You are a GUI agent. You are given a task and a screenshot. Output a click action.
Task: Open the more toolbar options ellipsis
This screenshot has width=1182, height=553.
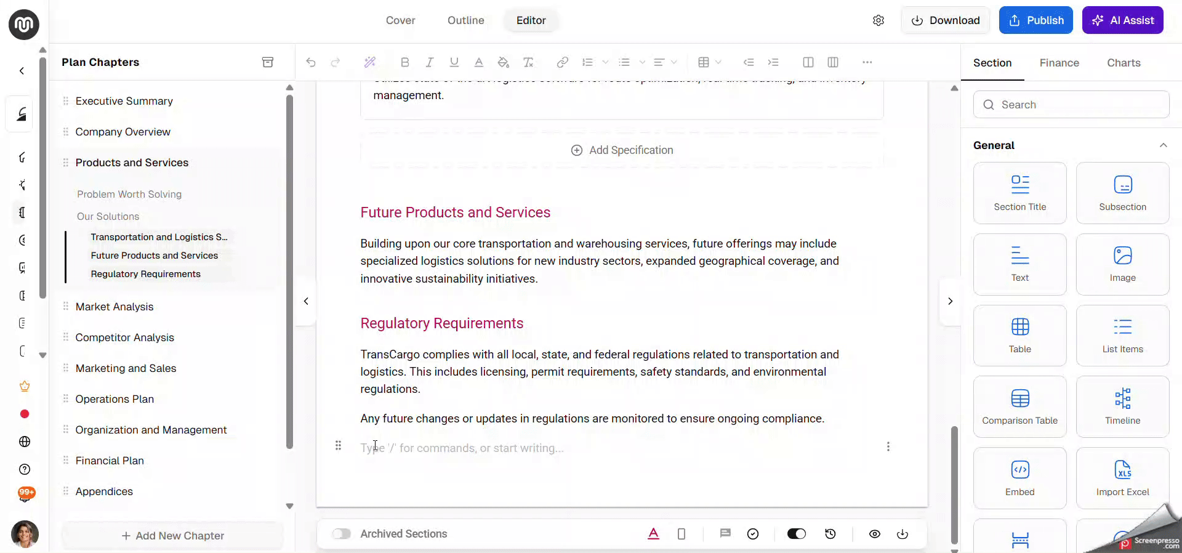867,62
